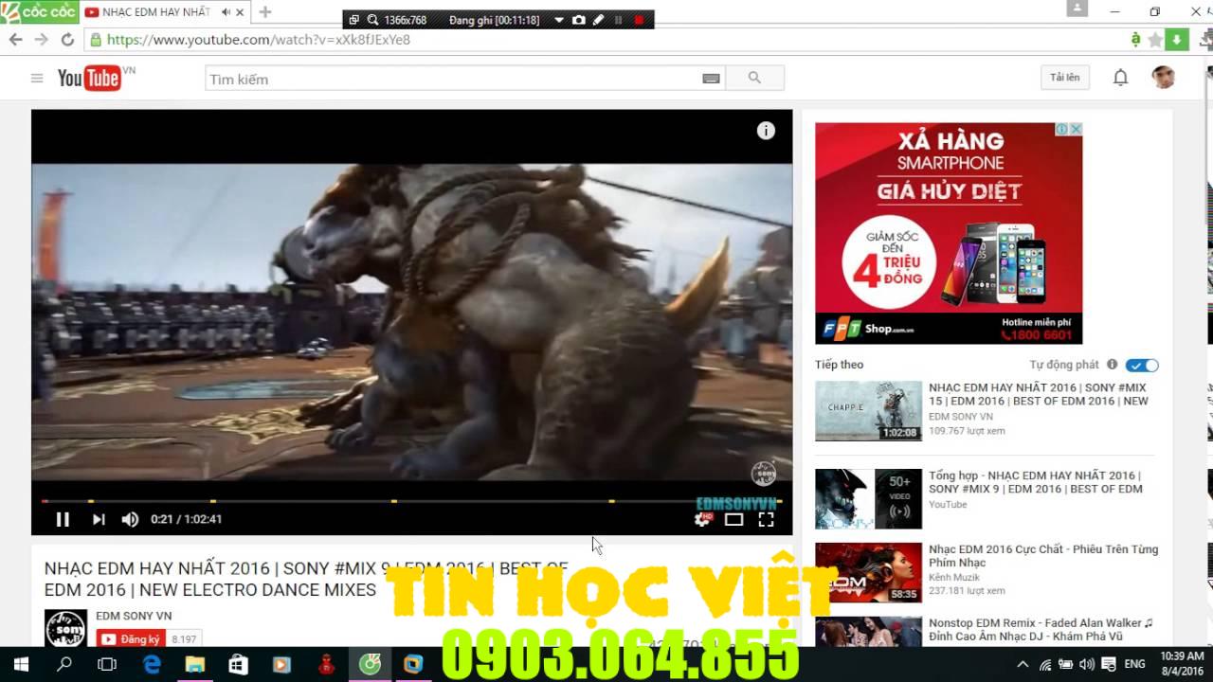The image size is (1213, 682).
Task: Mute the tab via speaker icon
Action: coord(226,11)
